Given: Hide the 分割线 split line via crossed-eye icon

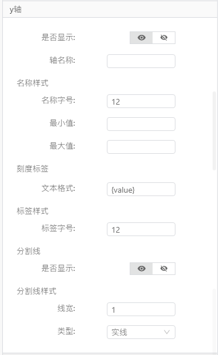Looking at the screenshot, I should (x=164, y=269).
